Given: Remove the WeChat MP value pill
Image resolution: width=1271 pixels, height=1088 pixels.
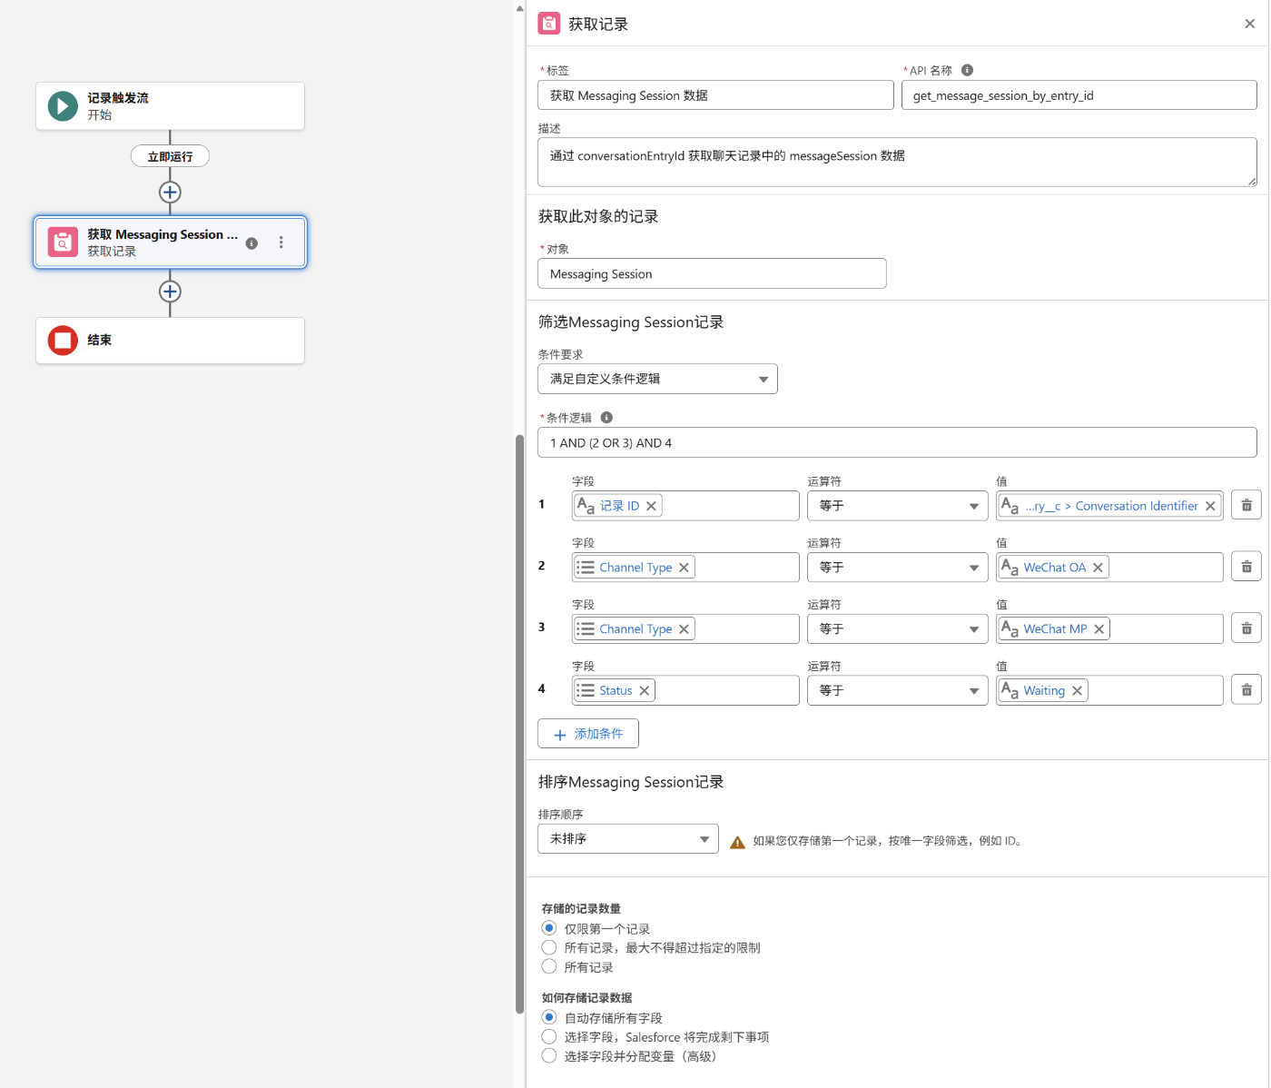Looking at the screenshot, I should click(1099, 628).
